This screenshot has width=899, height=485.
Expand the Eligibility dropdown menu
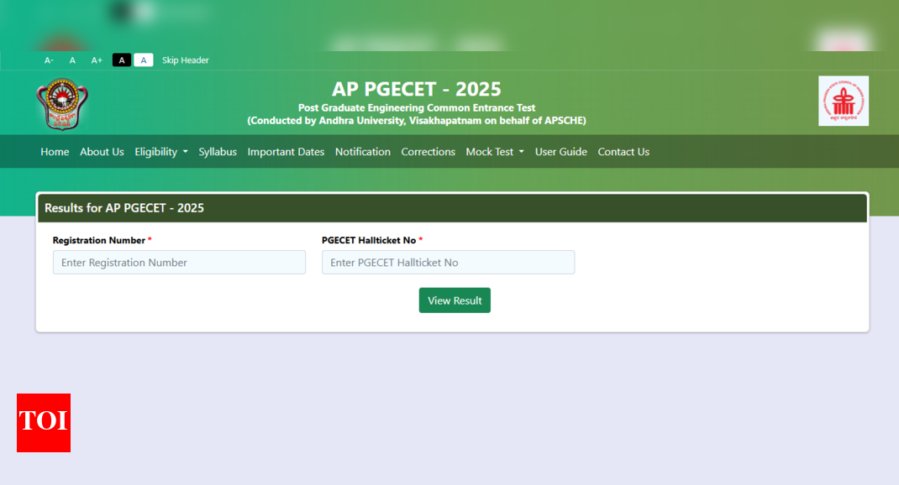(x=161, y=152)
